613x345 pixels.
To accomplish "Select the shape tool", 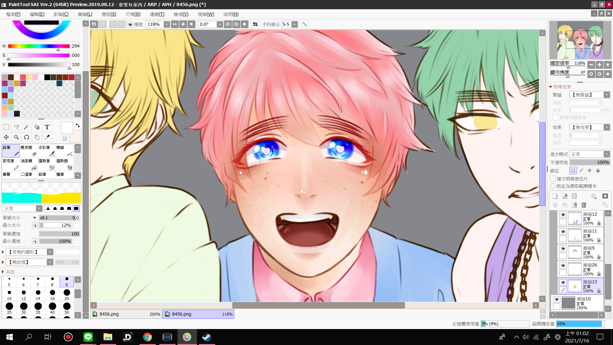I will tap(37, 127).
